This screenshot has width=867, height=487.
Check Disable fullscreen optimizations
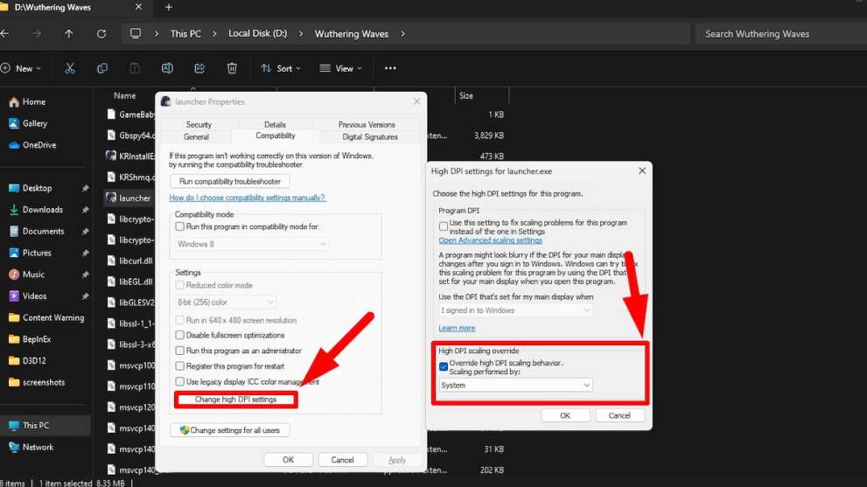click(180, 335)
